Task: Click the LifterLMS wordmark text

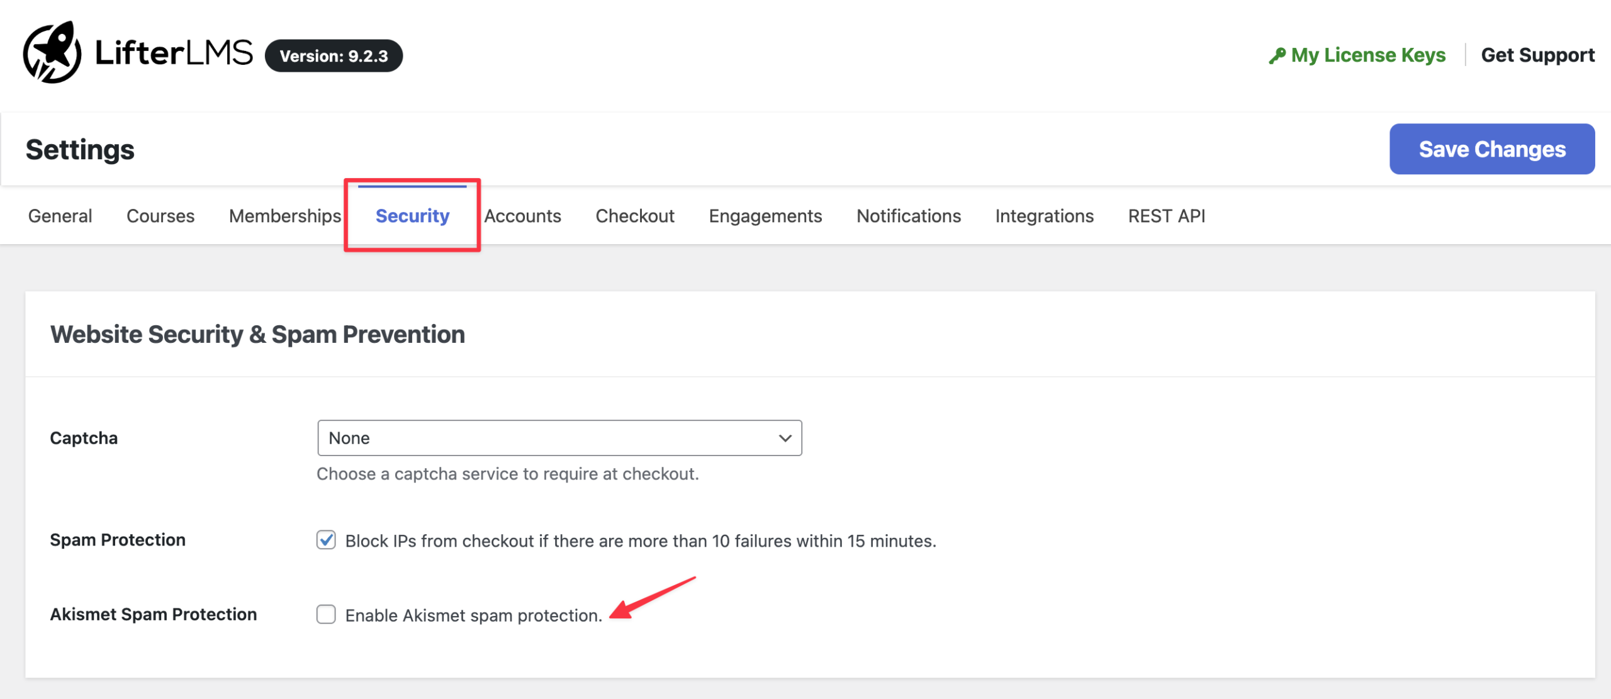Action: [174, 53]
